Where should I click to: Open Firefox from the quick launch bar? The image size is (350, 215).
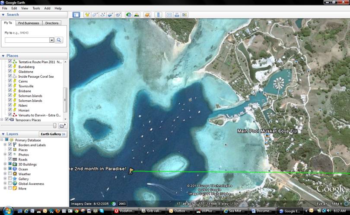(57, 211)
